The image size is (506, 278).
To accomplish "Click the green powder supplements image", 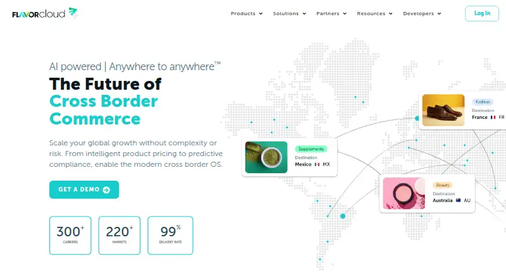I will pos(266,157).
